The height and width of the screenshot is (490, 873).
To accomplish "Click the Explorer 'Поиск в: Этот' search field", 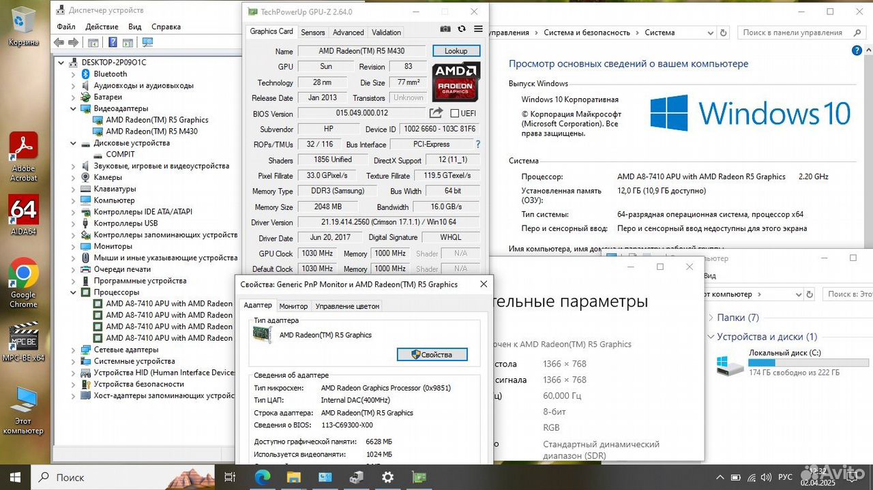I will [x=848, y=294].
